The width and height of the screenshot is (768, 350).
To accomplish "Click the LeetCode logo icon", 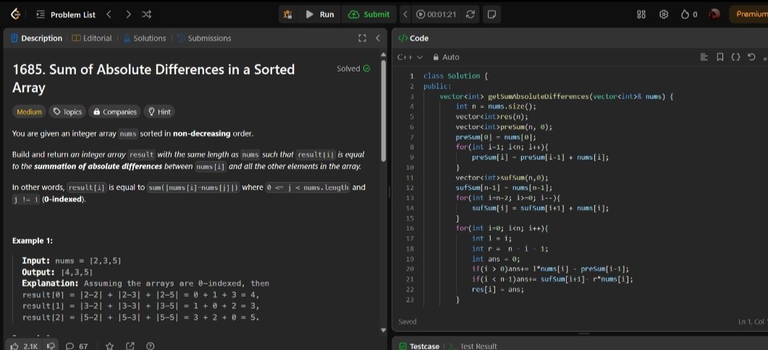I will click(x=16, y=14).
